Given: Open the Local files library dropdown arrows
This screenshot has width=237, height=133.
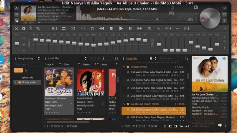Looking at the screenshot, I should pos(86,58).
